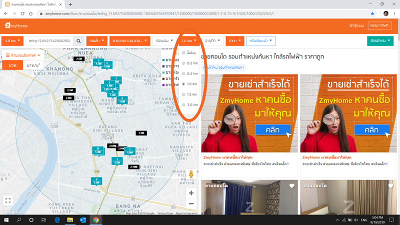Click the teal '4 1.2M' cluster marker

96,181
